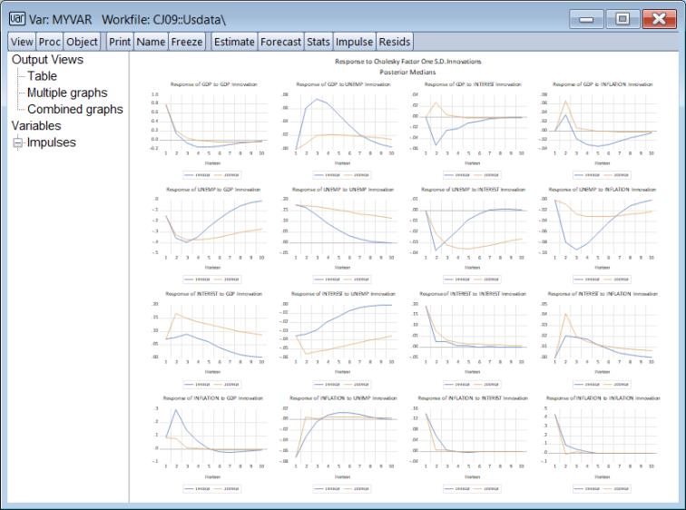Click the Var object icon in title bar

16,19
